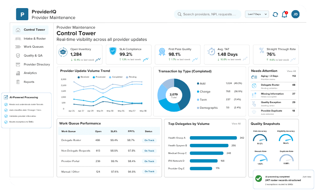Toggle the Pending legend series
The width and height of the screenshot is (316, 194).
coord(131,77)
